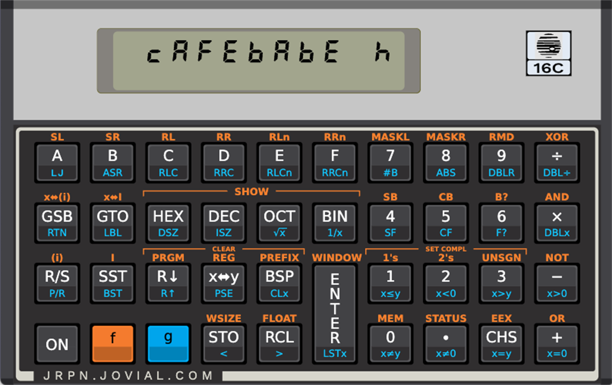
Task: Click the CHS change sign key
Action: pos(501,343)
